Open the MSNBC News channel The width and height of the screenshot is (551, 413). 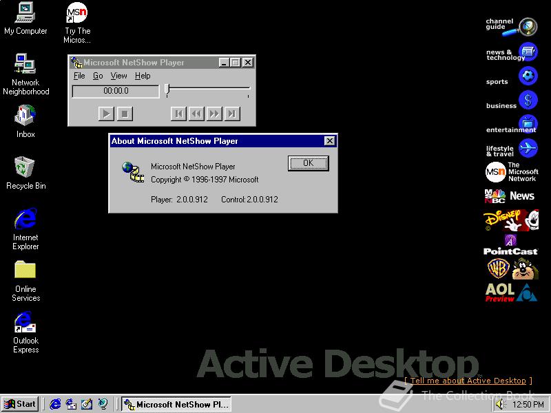(510, 196)
